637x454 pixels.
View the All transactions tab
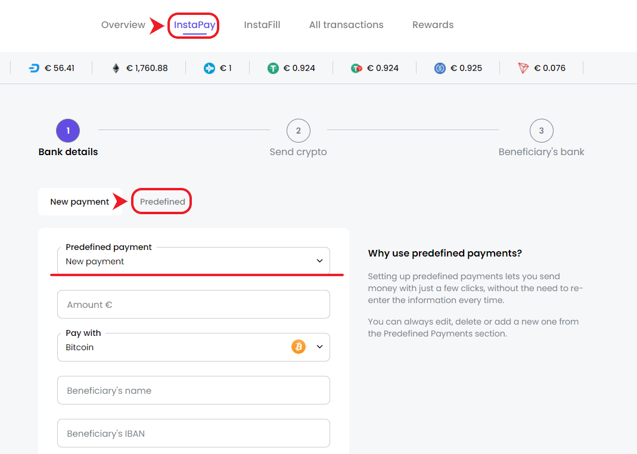[x=346, y=25]
